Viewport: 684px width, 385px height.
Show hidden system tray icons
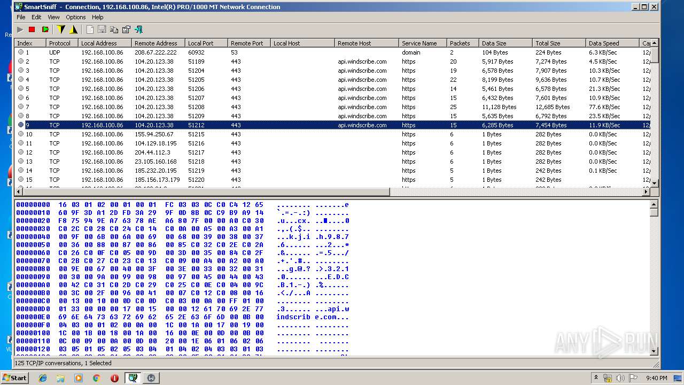point(596,378)
